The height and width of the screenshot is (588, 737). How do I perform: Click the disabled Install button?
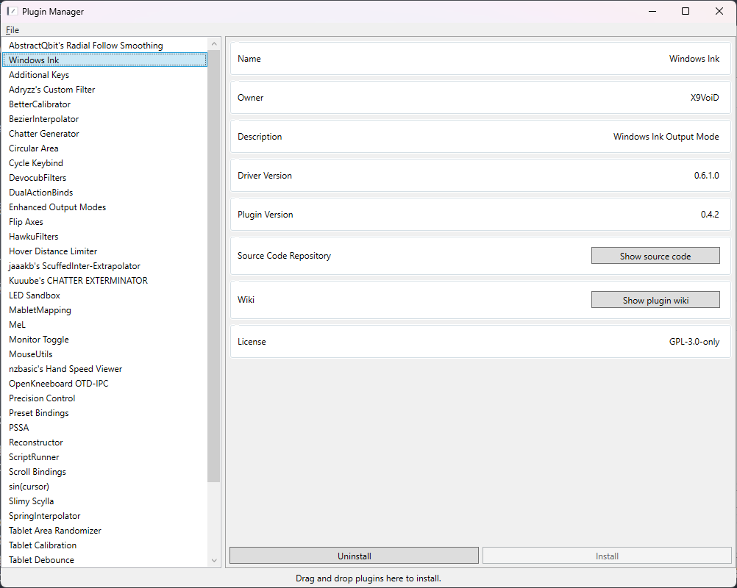(607, 555)
